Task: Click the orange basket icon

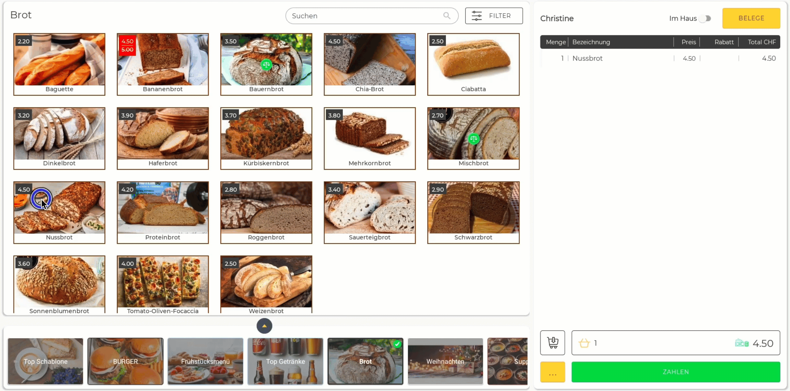Action: pos(584,343)
